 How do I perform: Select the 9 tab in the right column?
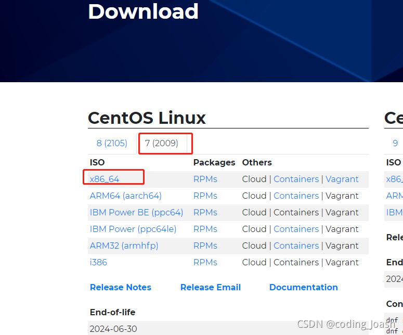(x=395, y=143)
